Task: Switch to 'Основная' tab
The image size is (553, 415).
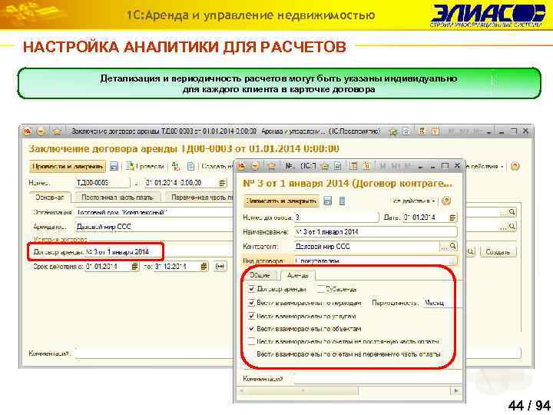Action: [x=50, y=198]
